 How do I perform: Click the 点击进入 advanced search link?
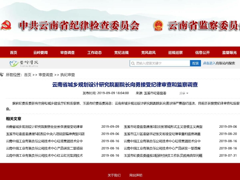209,63
